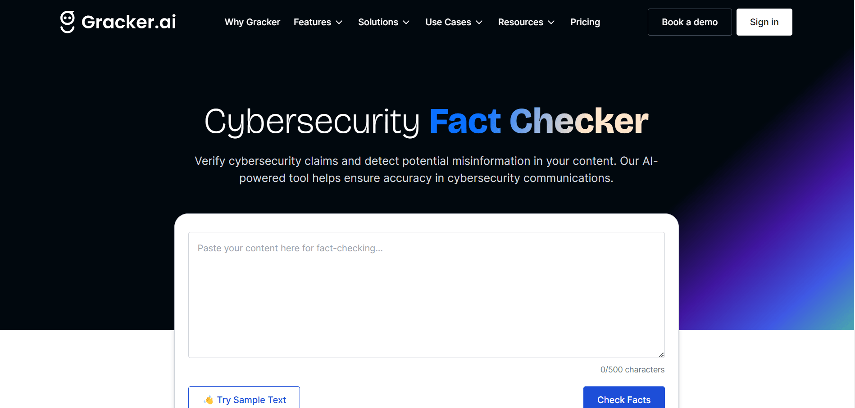
Task: Click the 0/500 characters counter
Action: [x=632, y=370]
